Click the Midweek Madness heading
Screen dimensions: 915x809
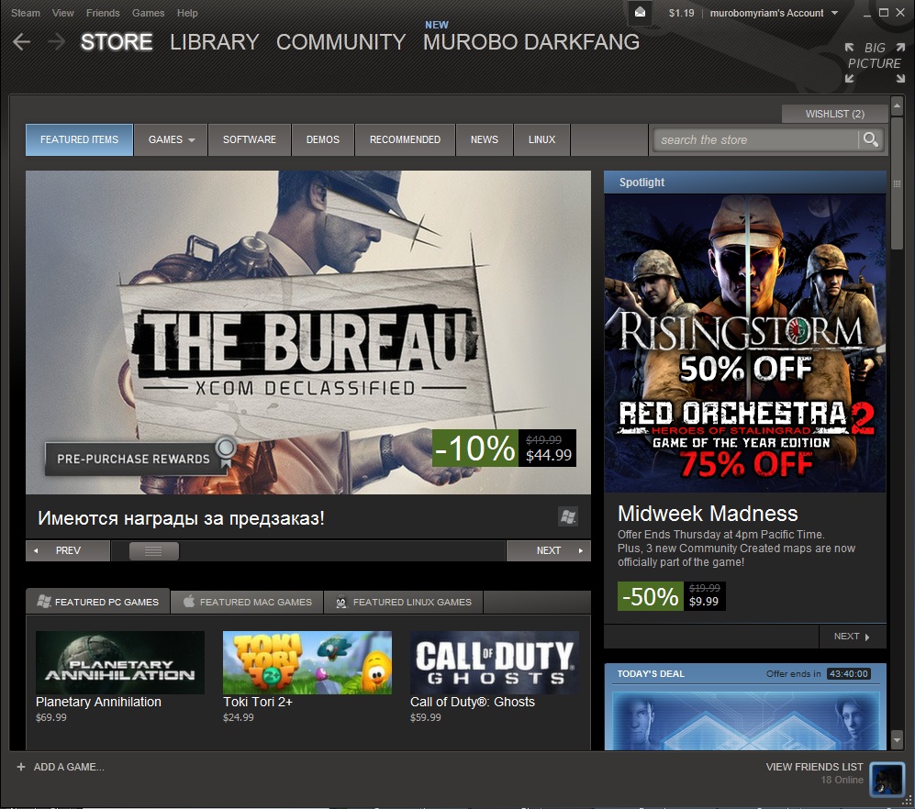[708, 514]
